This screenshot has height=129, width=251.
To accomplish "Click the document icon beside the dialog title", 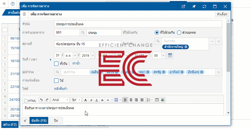I will click(x=24, y=14).
